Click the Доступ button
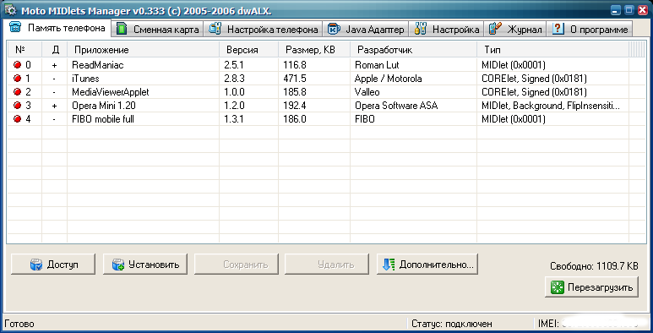653x333 pixels. 53,265
